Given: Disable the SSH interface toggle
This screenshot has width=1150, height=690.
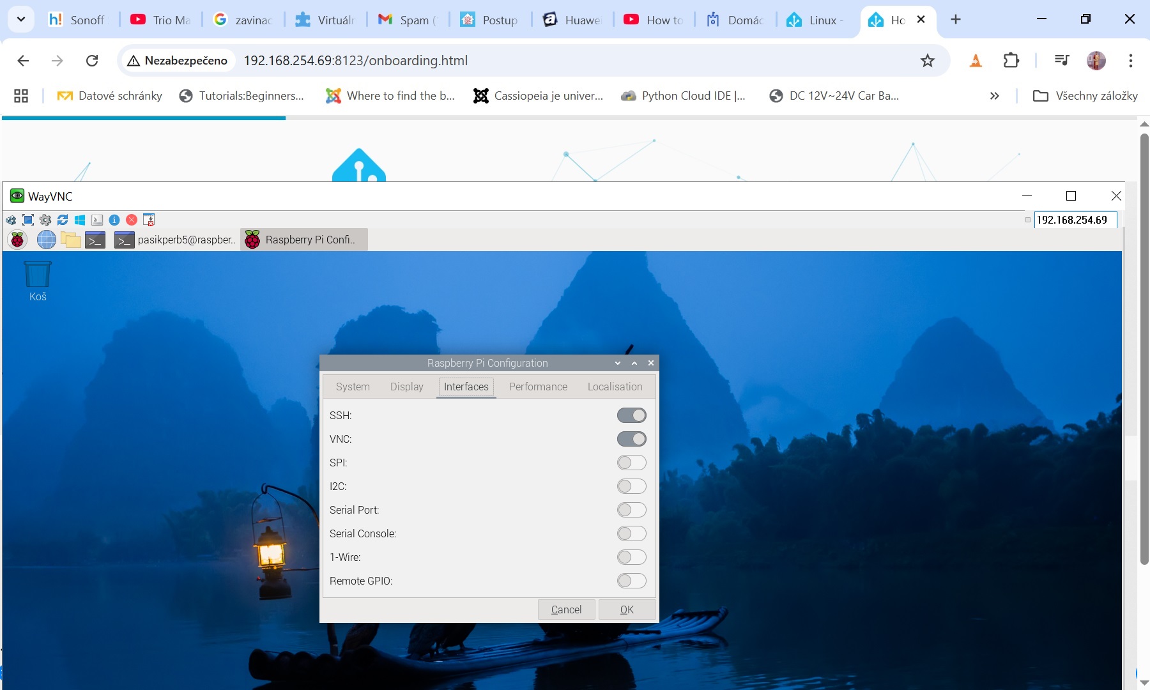Looking at the screenshot, I should (632, 415).
